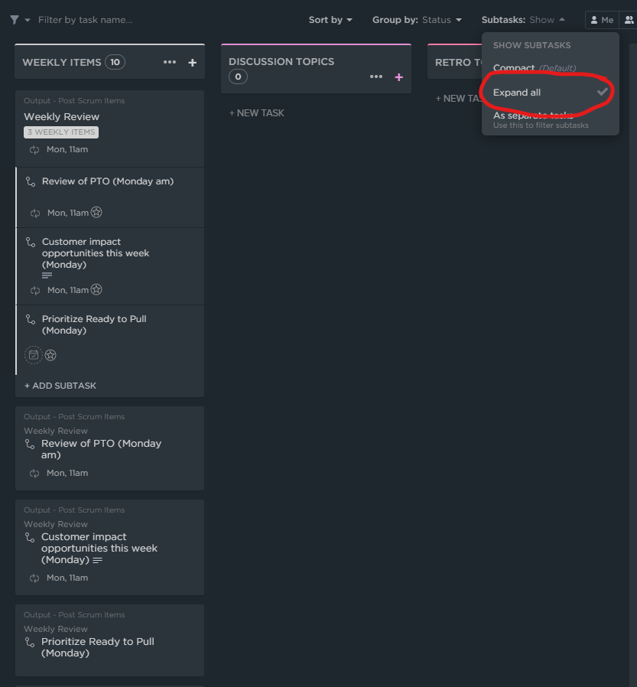Screen dimensions: 637x687
Task: Click pink plus in Discussion Topics column
Action: [x=398, y=77]
